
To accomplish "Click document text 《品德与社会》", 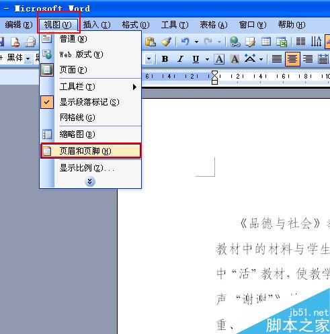I will 280,224.
